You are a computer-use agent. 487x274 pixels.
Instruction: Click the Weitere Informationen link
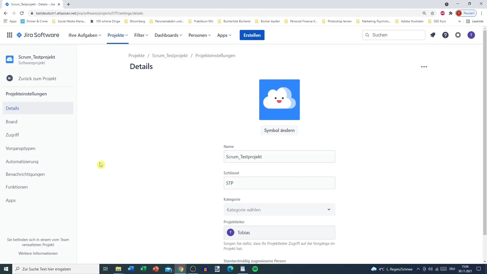pos(38,253)
